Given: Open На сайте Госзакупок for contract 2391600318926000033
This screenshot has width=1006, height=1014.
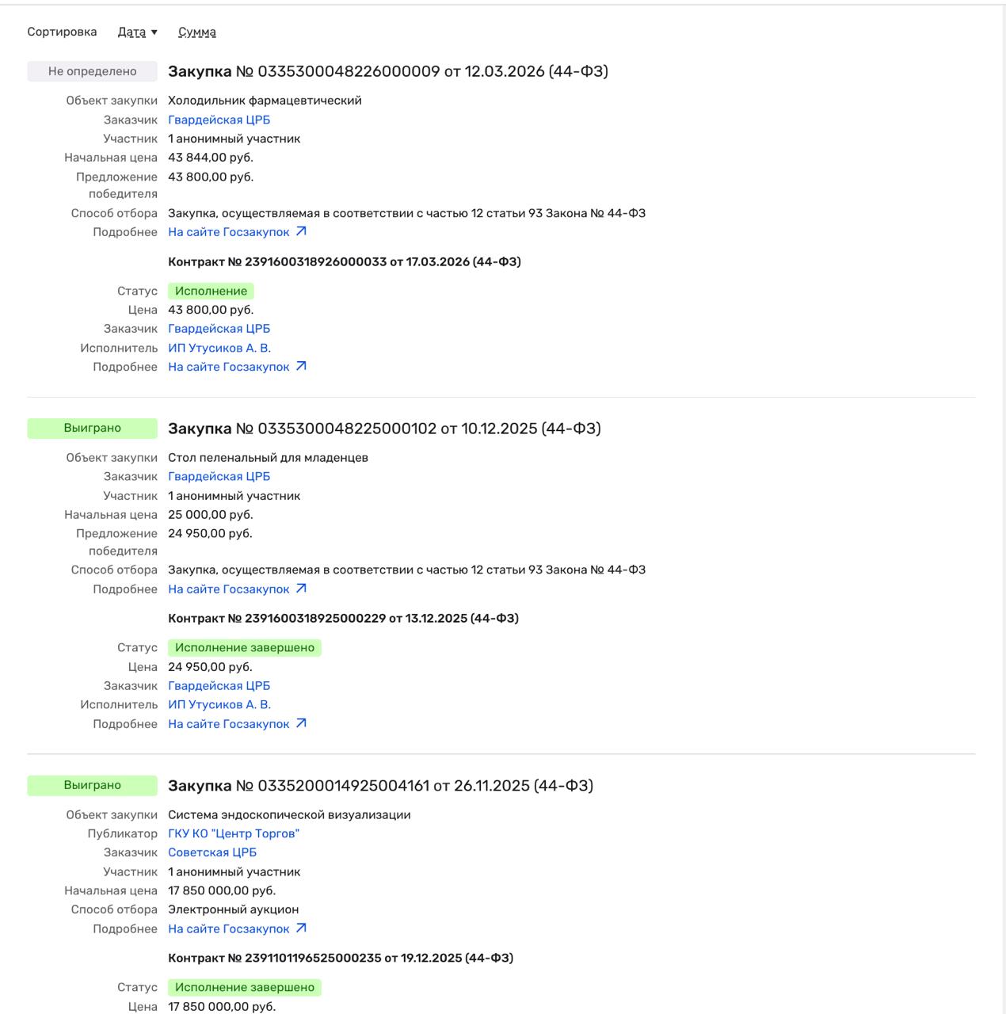Looking at the screenshot, I should 229,367.
